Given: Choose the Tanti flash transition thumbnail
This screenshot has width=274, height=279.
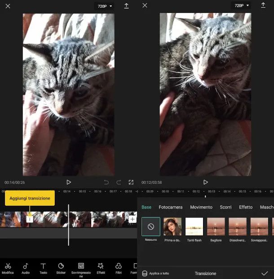Looking at the screenshot, I should (x=194, y=227).
